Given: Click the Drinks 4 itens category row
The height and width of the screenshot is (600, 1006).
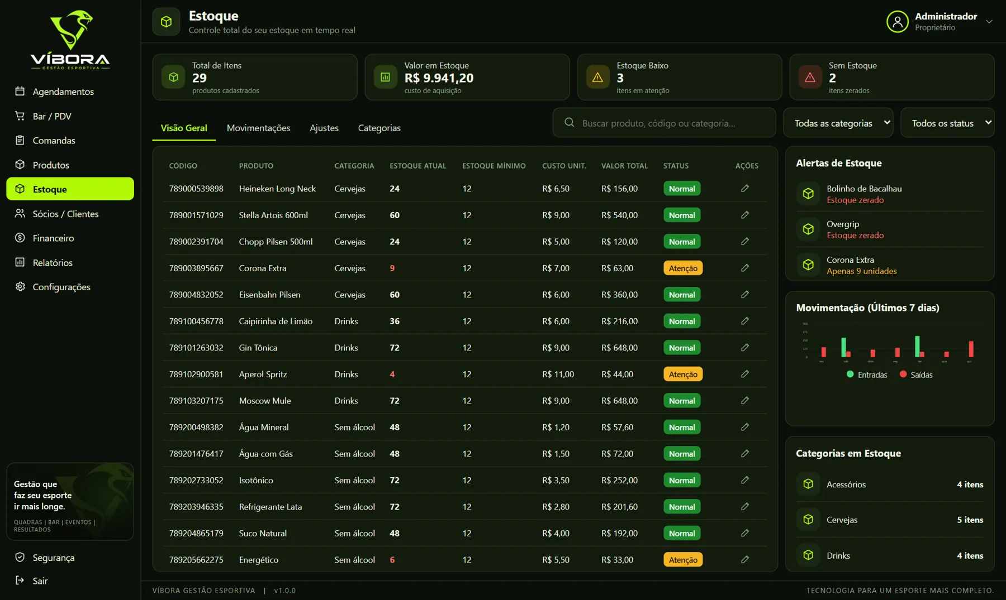Looking at the screenshot, I should pyautogui.click(x=889, y=555).
